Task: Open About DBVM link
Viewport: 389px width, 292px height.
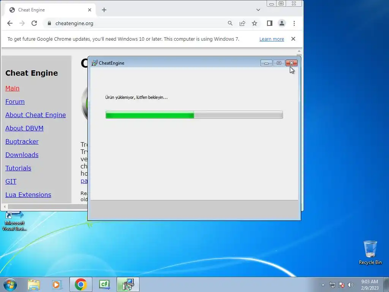Action: click(x=24, y=129)
